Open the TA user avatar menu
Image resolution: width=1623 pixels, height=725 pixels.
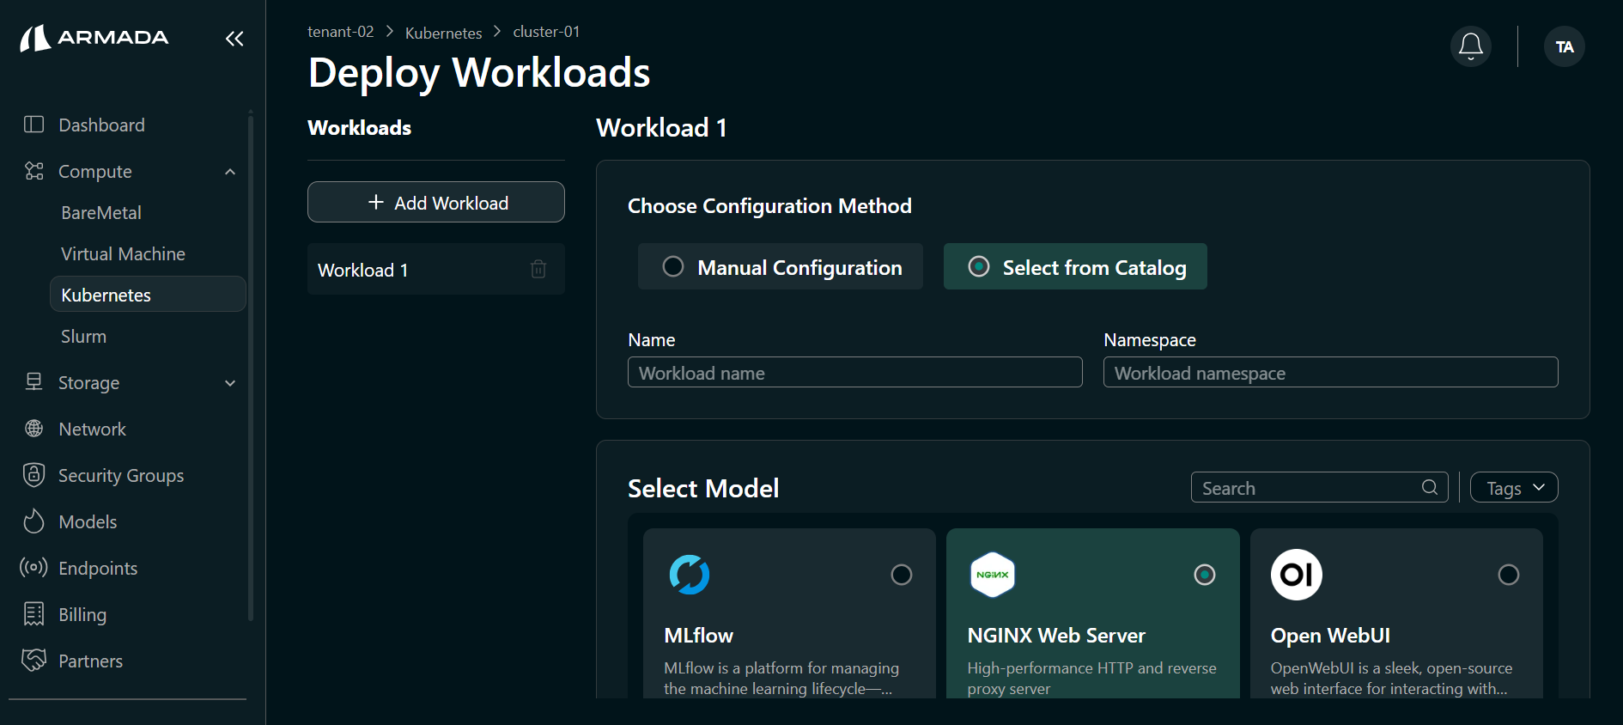pos(1565,46)
